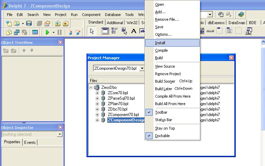Viewport: 265px width, 166px height.
Task: Open the Component menu in menu bar
Action: click(91, 15)
